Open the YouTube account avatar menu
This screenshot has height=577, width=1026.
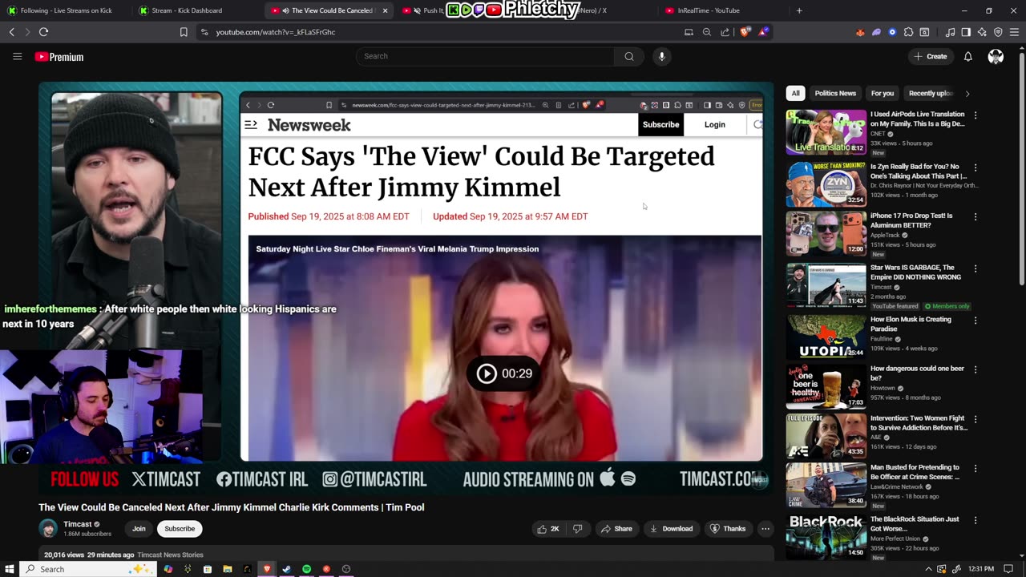996,56
